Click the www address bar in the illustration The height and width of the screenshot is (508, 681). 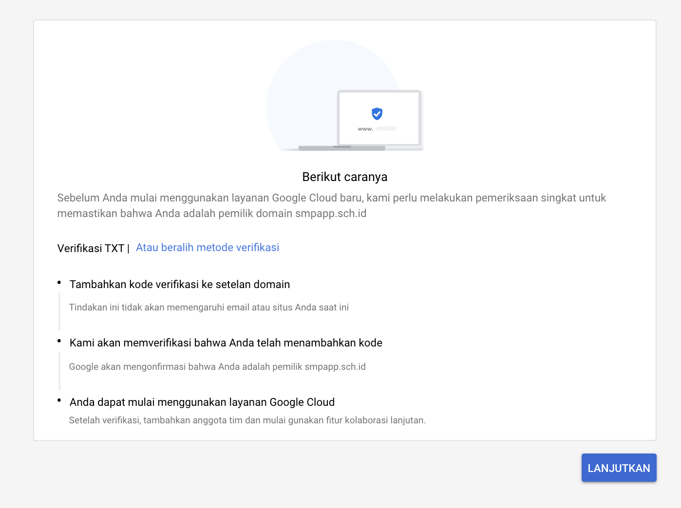(x=378, y=129)
